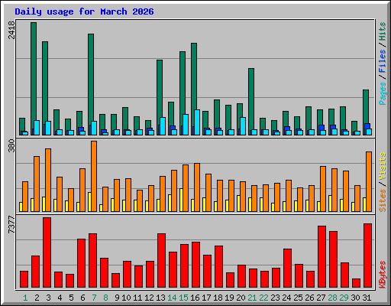
Task: Click the cyan Pages bar for day 16
Action: 197,122
